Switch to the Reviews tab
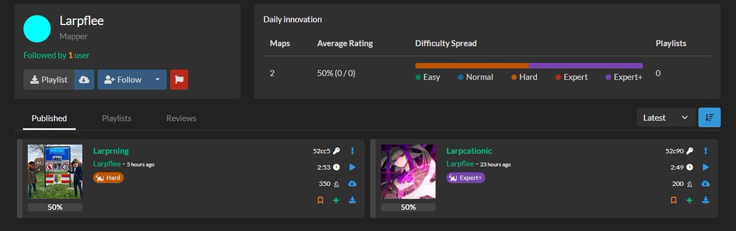736x231 pixels. [181, 118]
